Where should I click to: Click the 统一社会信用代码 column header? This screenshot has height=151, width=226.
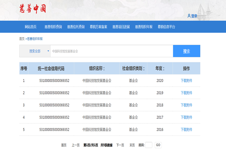coord(51,69)
